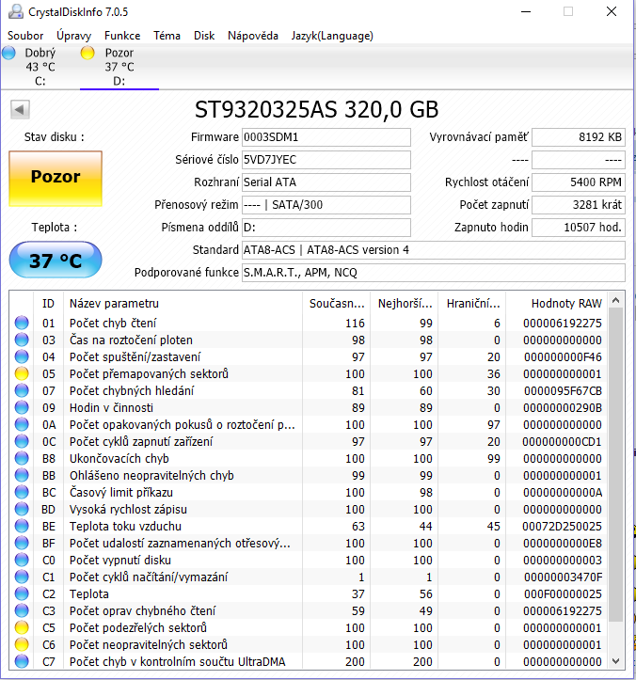
Task: Click the power-on hours field 10507 hod.
Action: coord(579,228)
